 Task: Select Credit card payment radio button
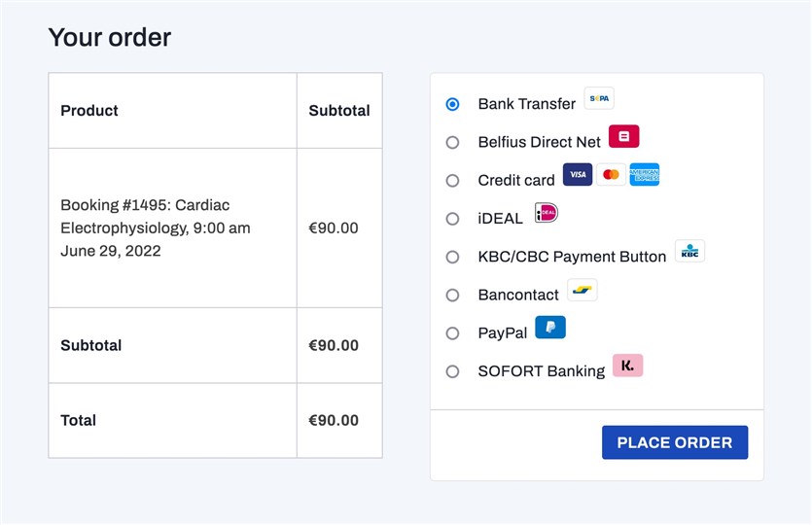tap(452, 181)
